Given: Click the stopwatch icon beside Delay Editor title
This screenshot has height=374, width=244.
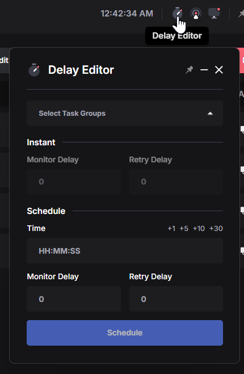Looking at the screenshot, I should click(34, 70).
